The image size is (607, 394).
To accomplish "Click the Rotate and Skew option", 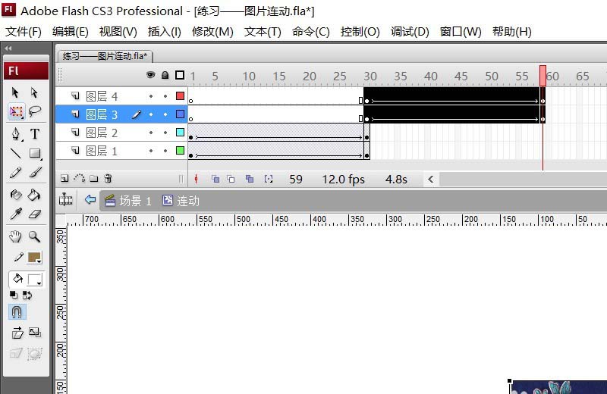I will coord(17,333).
